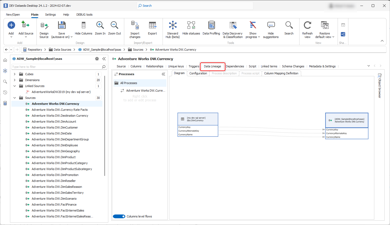390x225 pixels.
Task: Click the Save (autosave on) icon
Action: [x=62, y=25]
